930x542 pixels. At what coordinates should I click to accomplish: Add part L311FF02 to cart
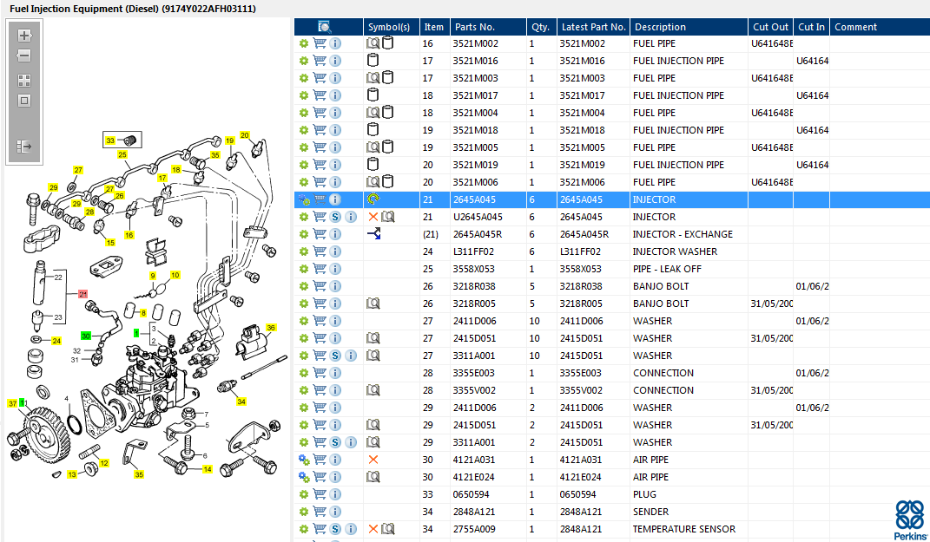(x=320, y=251)
